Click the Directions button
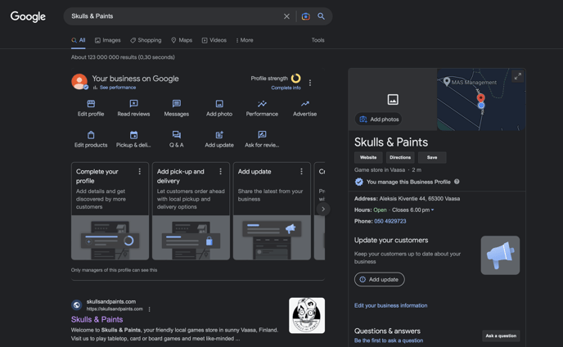This screenshot has height=347, width=563. 400,157
